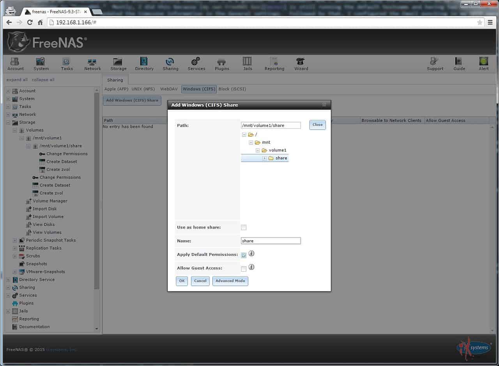Switch to WebDAV shares tab
This screenshot has height=366, width=499.
(169, 89)
